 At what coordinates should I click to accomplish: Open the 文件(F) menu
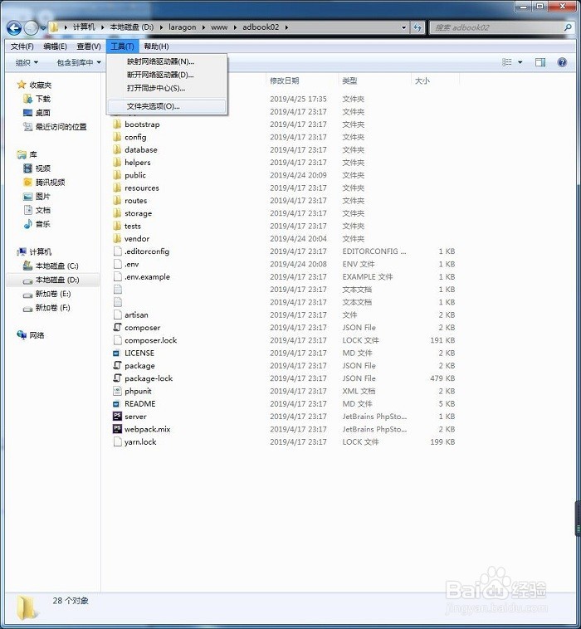point(22,46)
